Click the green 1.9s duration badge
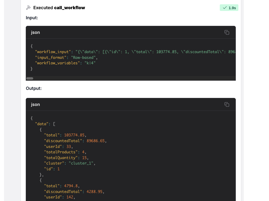The image size is (269, 201). pos(229,8)
